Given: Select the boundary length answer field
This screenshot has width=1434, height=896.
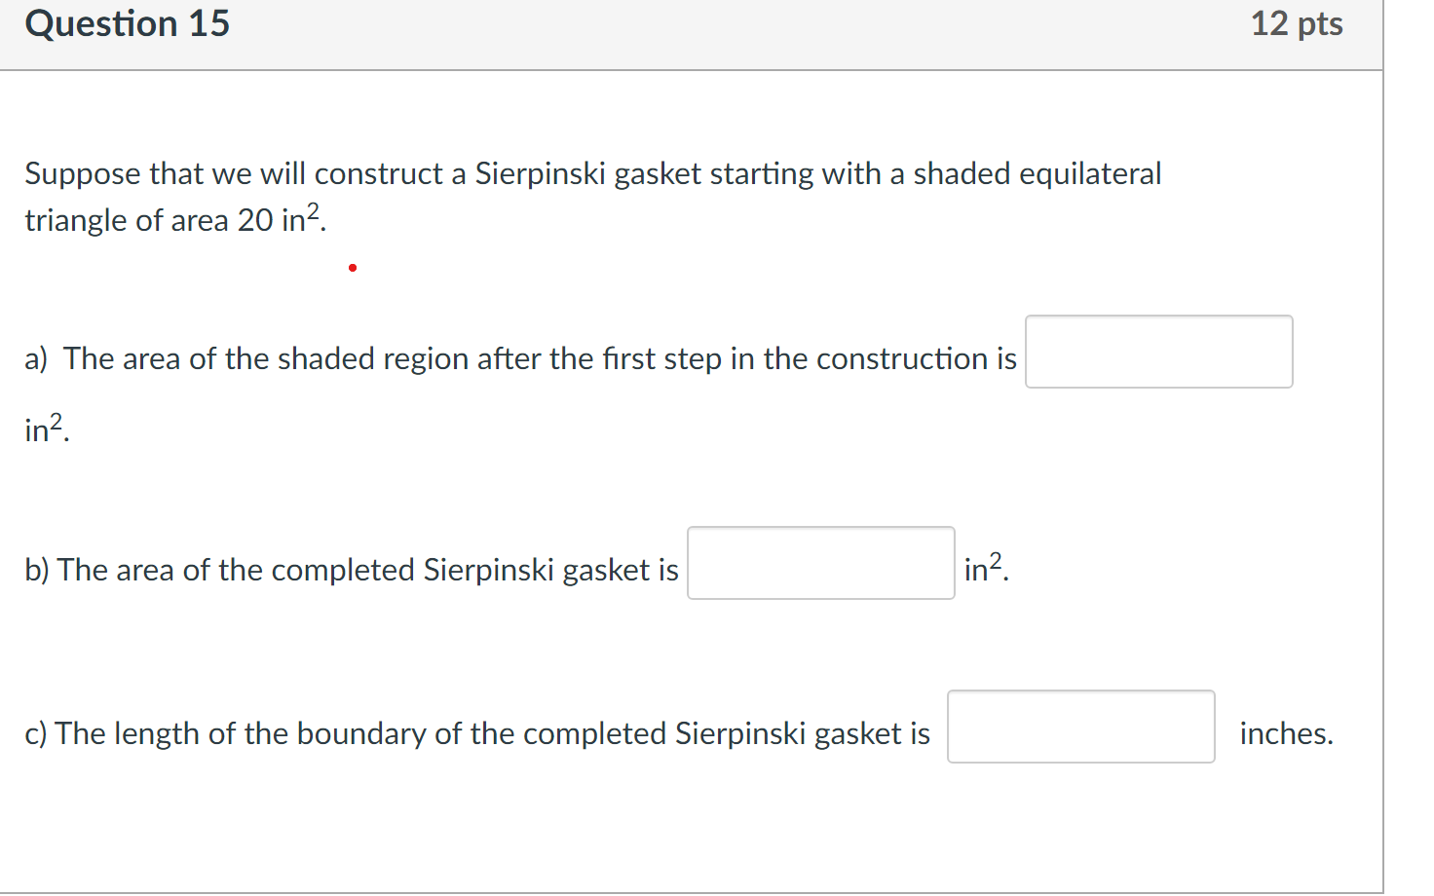Looking at the screenshot, I should click(x=1080, y=727).
